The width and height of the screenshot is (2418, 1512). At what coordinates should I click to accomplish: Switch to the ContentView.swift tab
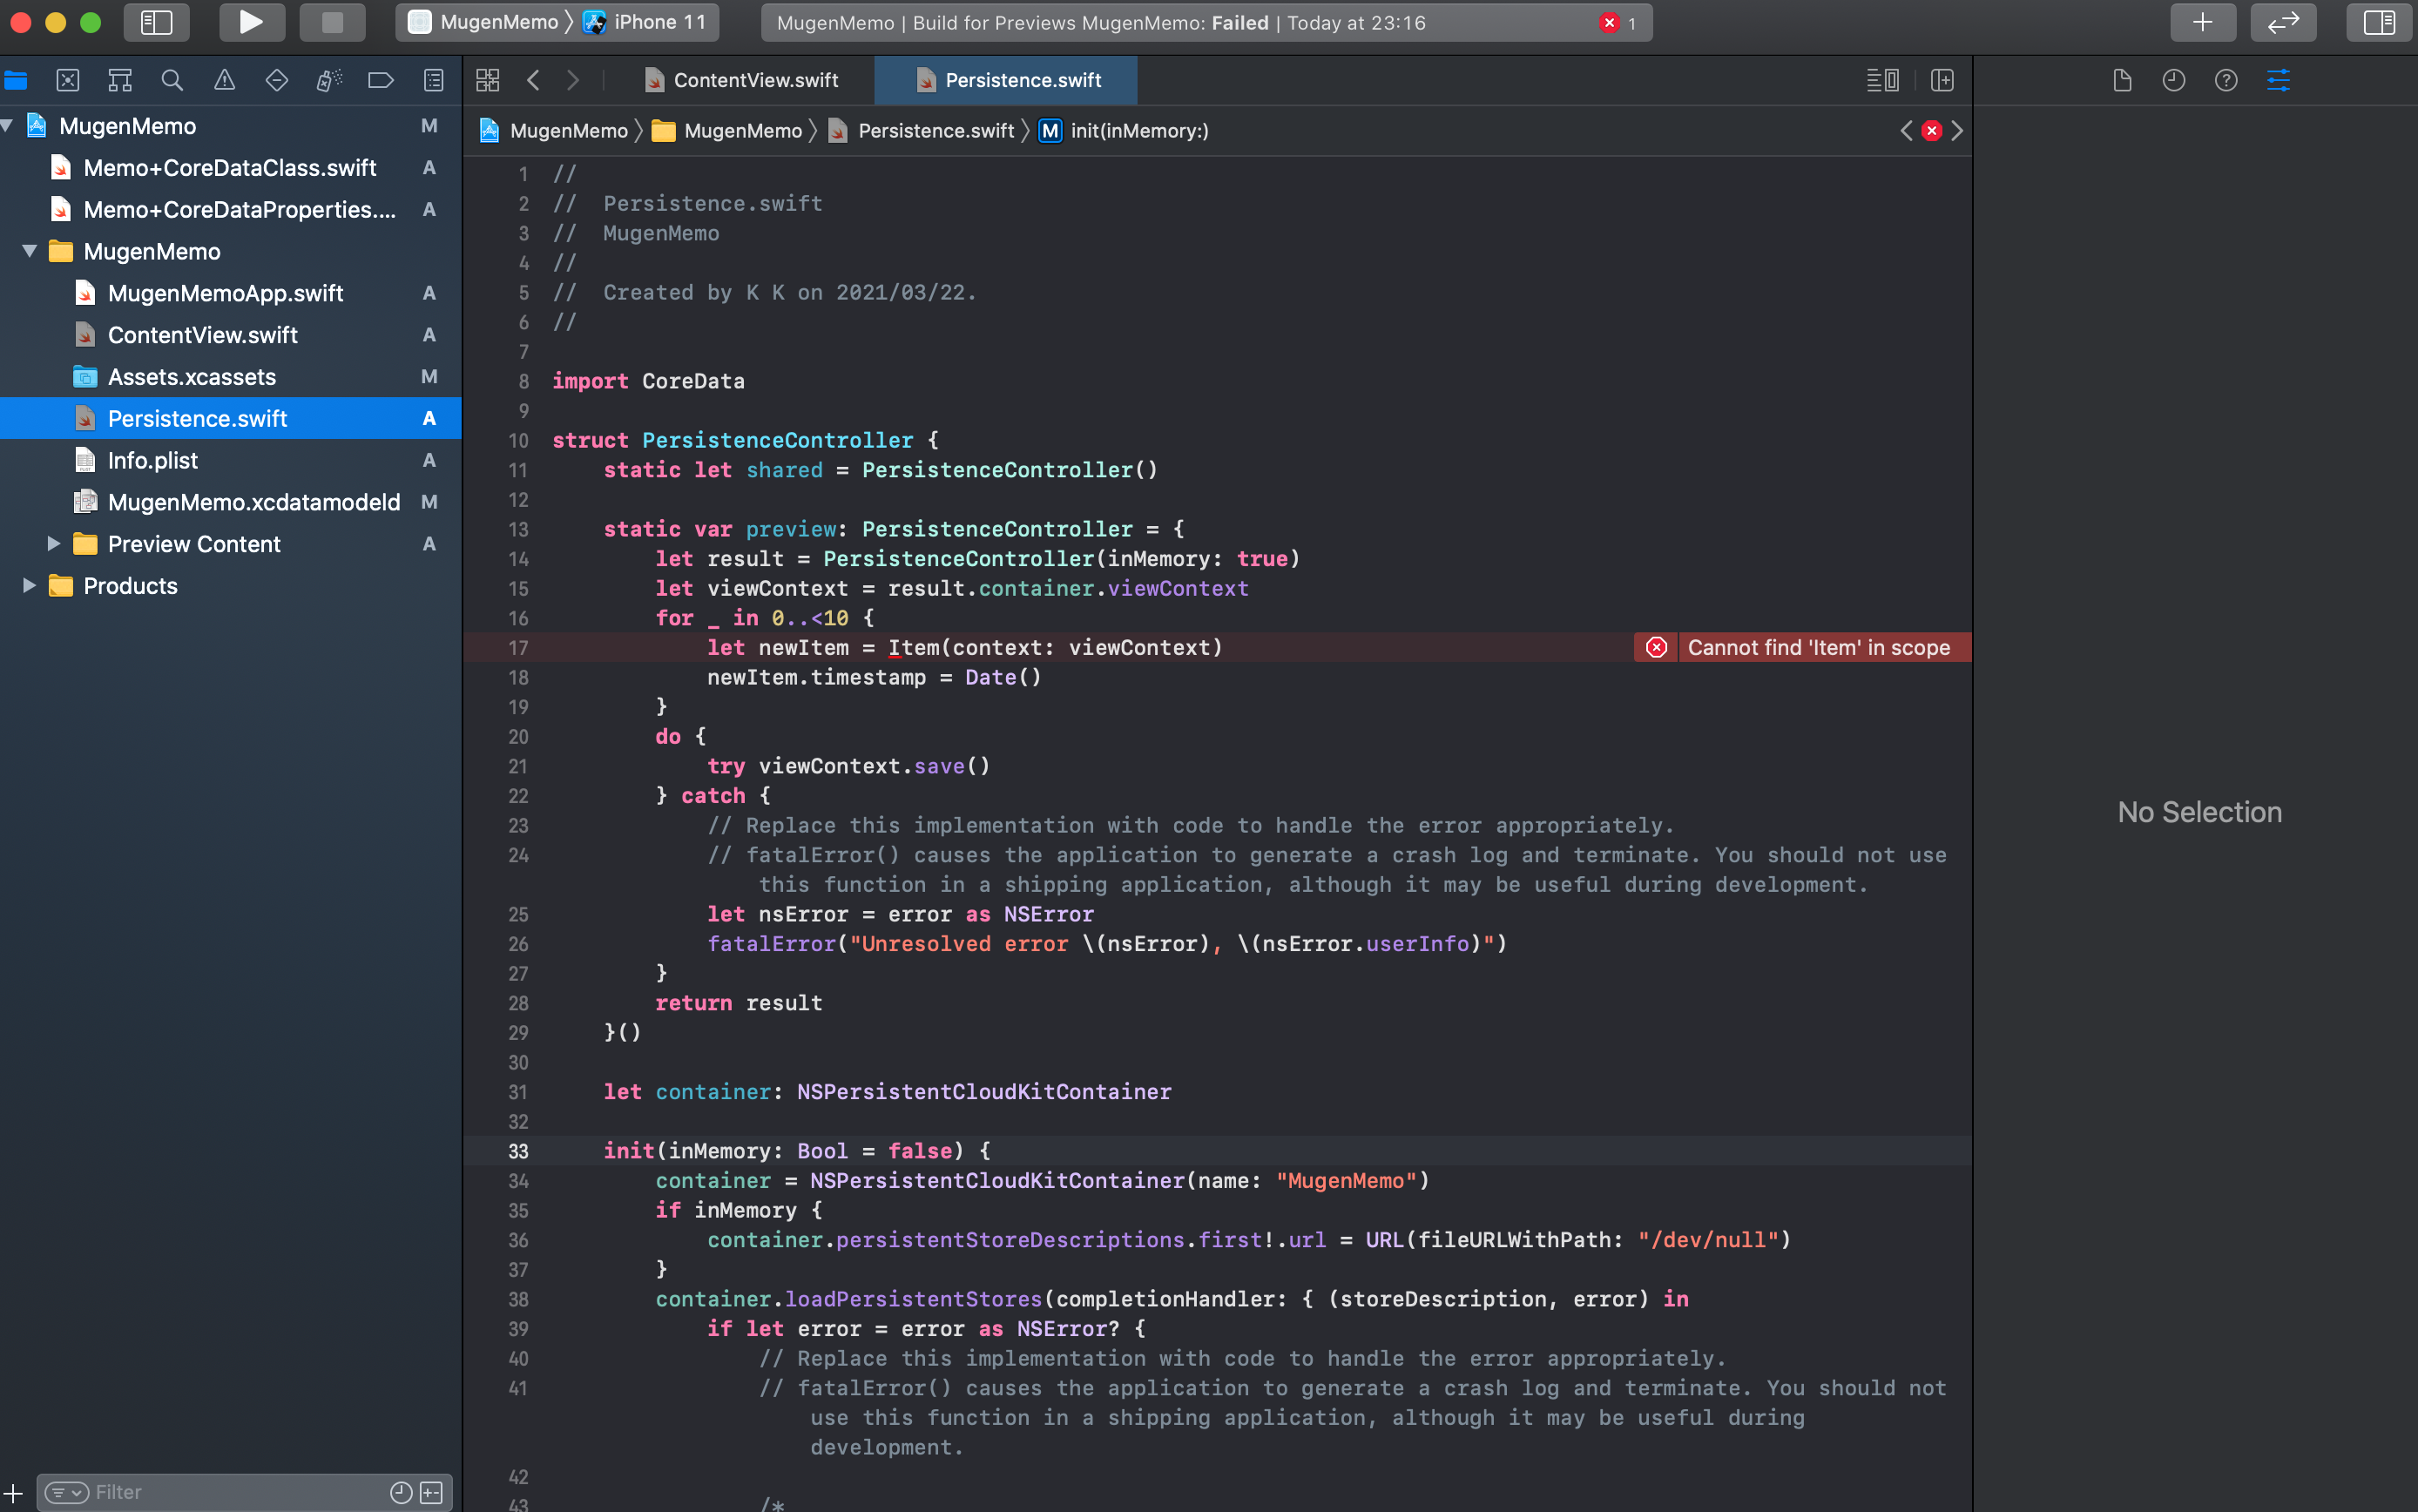(742, 80)
